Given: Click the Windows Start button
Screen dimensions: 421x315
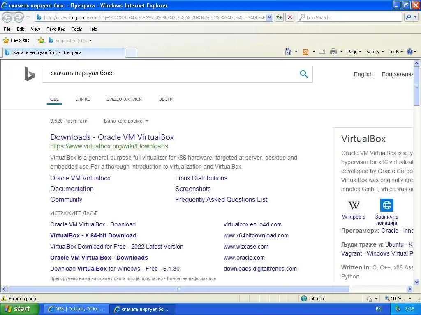Looking at the screenshot, I should tap(19, 309).
